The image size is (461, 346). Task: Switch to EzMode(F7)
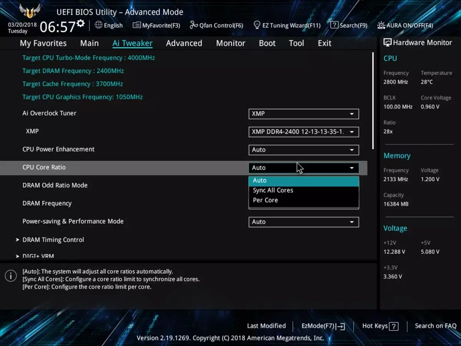(323, 326)
